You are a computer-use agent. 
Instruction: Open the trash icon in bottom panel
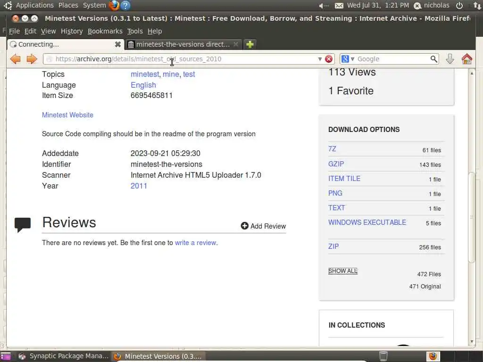click(383, 356)
